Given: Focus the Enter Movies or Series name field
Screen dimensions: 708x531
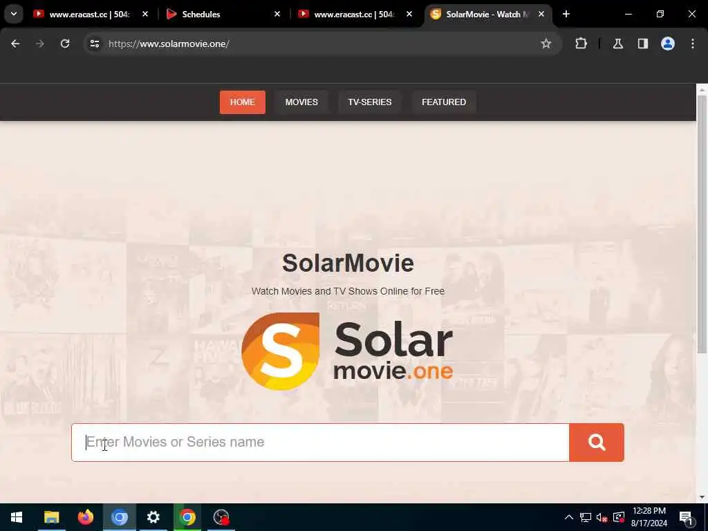Looking at the screenshot, I should [320, 442].
